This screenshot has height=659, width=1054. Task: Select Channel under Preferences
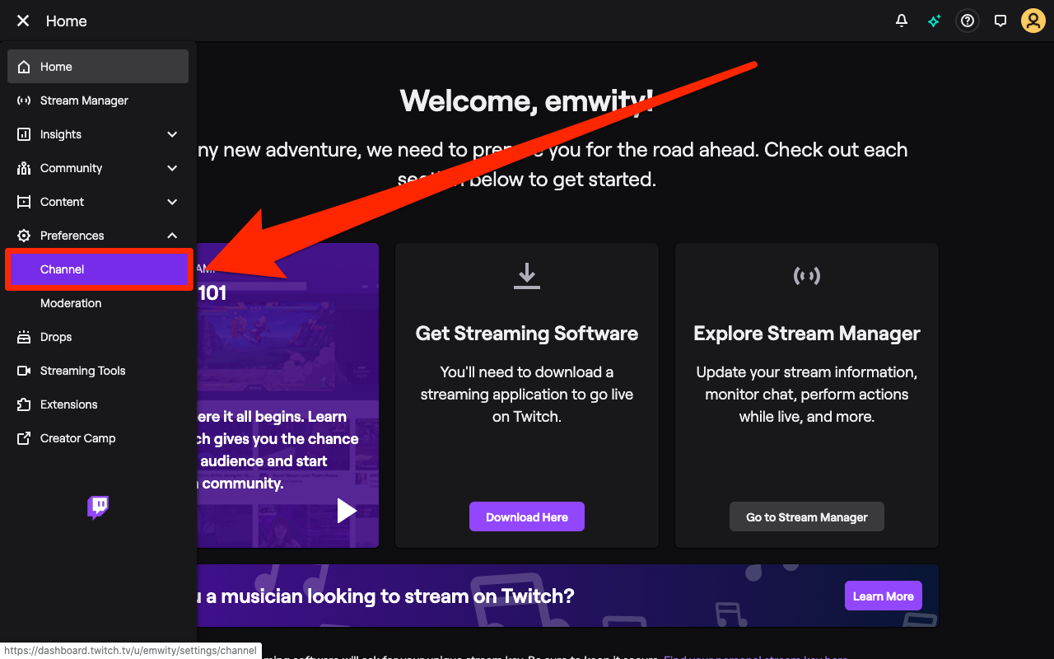pyautogui.click(x=98, y=269)
